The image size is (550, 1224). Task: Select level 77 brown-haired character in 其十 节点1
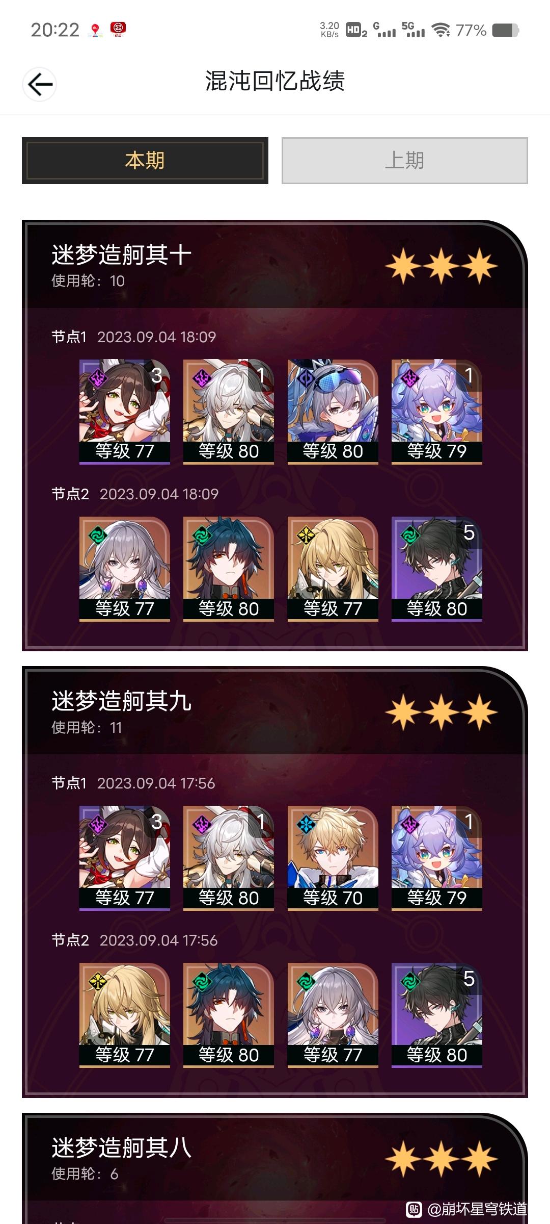[x=125, y=412]
